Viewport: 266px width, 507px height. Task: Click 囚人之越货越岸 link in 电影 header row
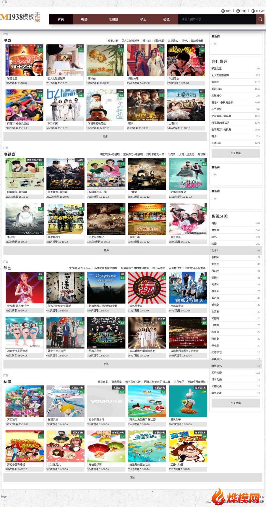click(x=130, y=41)
